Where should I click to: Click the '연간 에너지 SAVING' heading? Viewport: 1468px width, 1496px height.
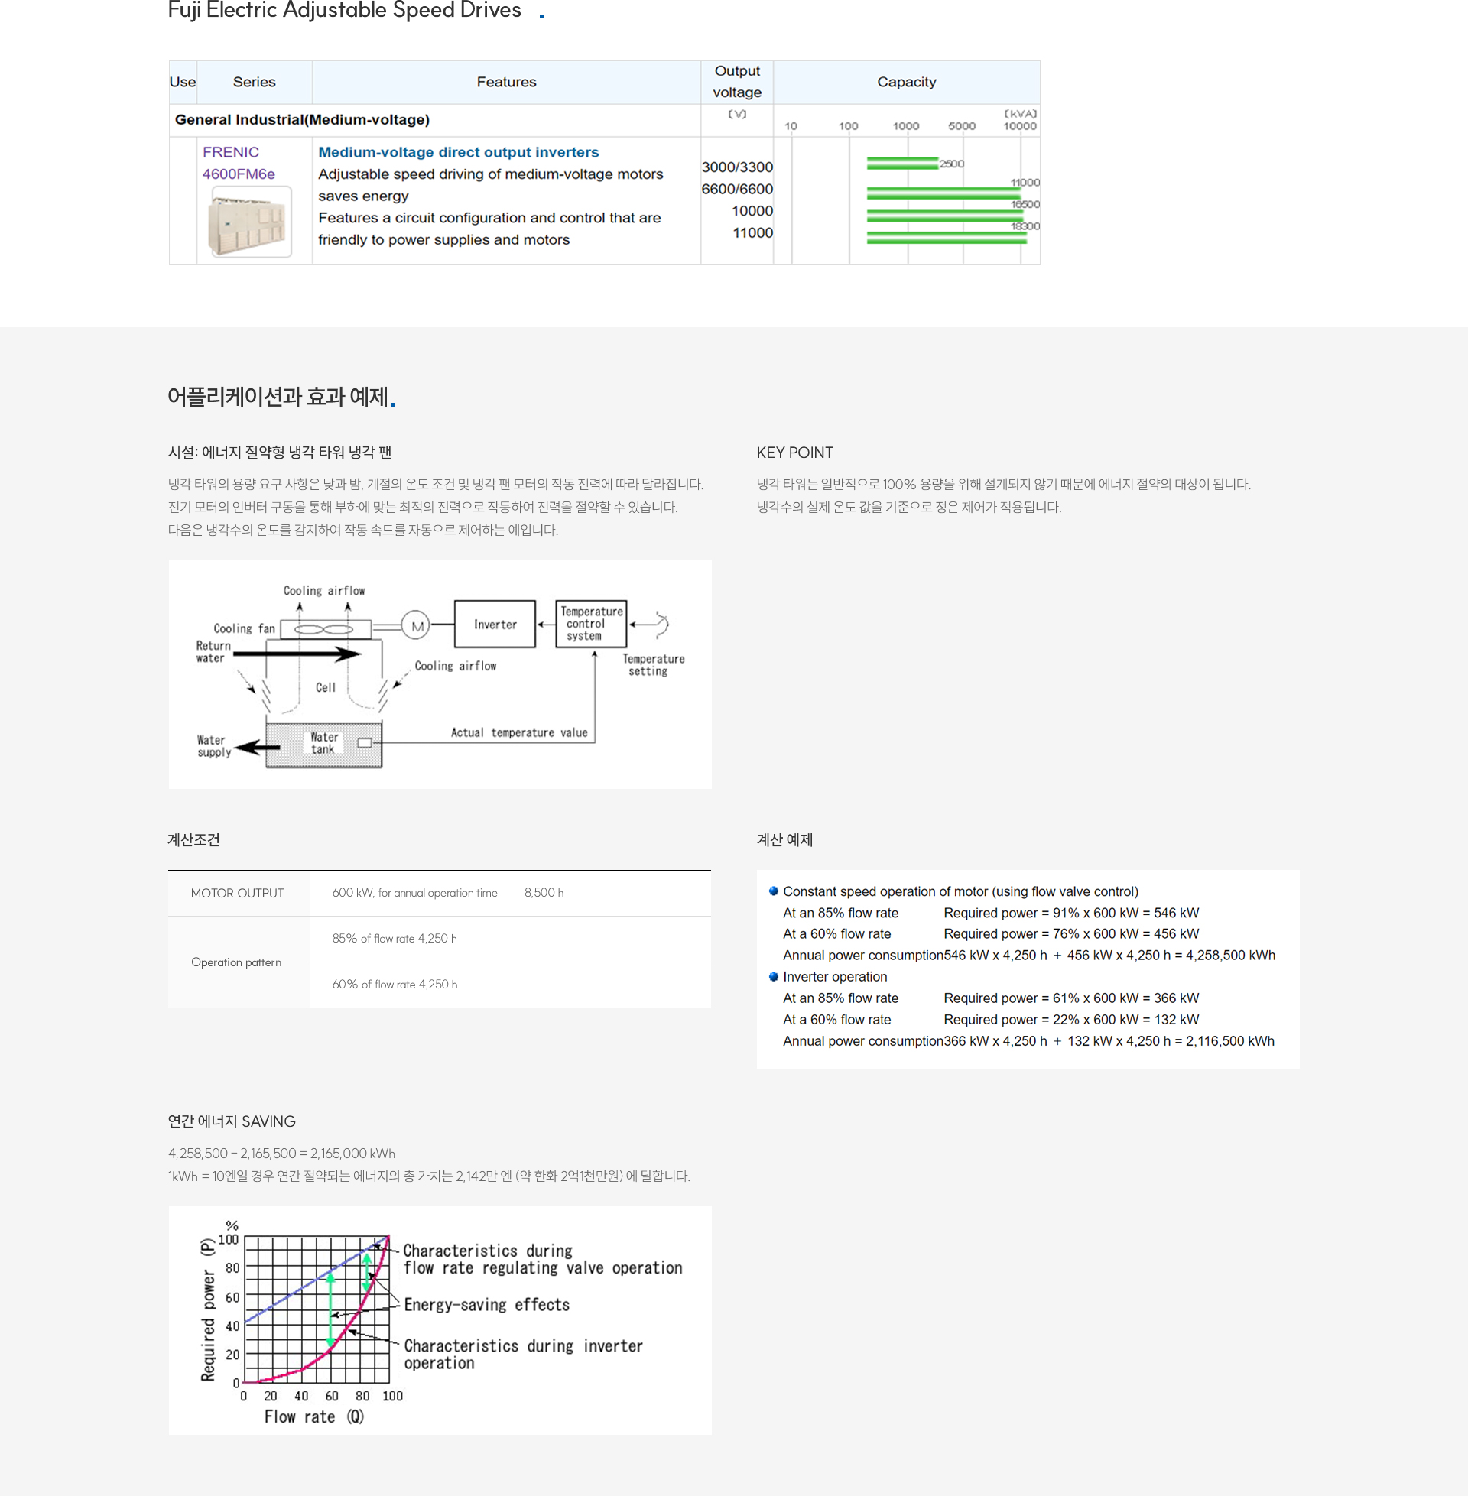(x=232, y=1121)
